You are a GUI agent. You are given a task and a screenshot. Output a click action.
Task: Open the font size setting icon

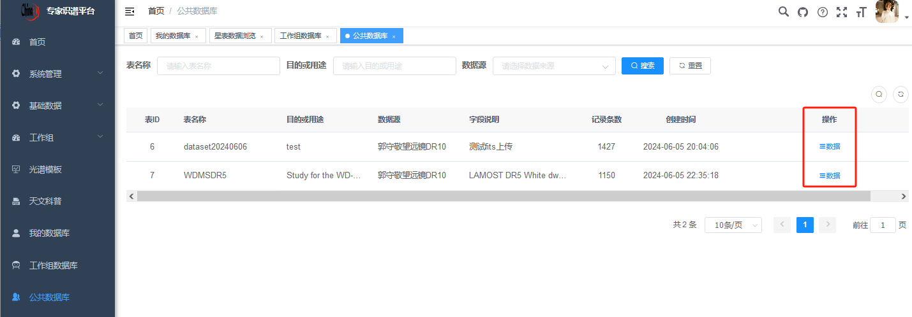click(x=862, y=11)
